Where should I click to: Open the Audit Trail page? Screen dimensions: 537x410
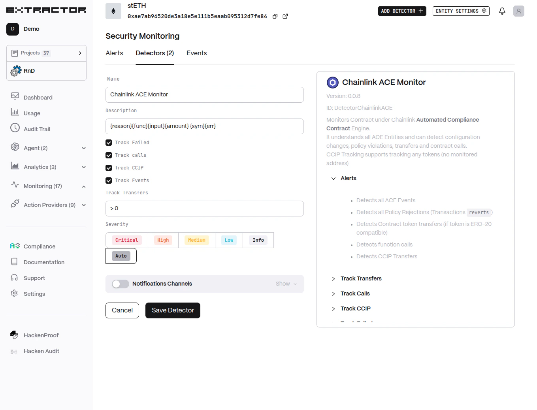coord(37,129)
